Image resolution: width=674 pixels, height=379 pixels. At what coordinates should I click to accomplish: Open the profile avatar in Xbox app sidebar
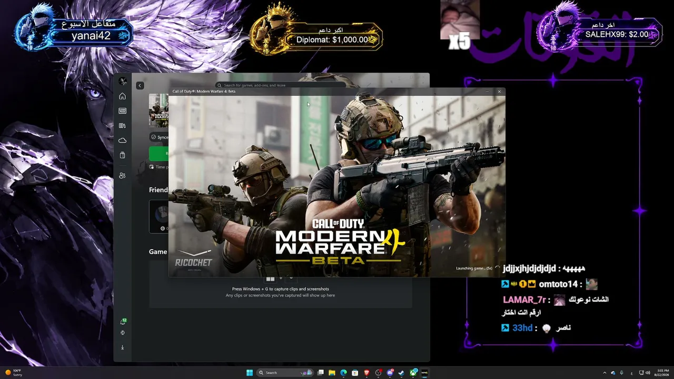click(x=123, y=81)
